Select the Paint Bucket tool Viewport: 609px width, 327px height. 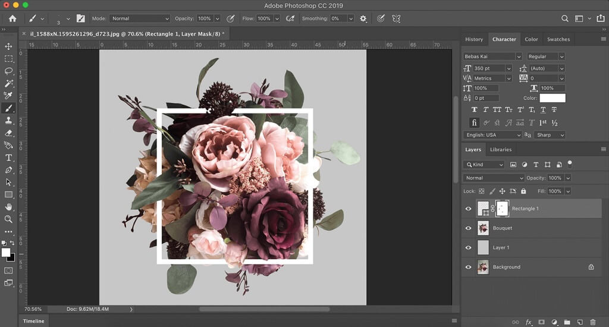8,145
